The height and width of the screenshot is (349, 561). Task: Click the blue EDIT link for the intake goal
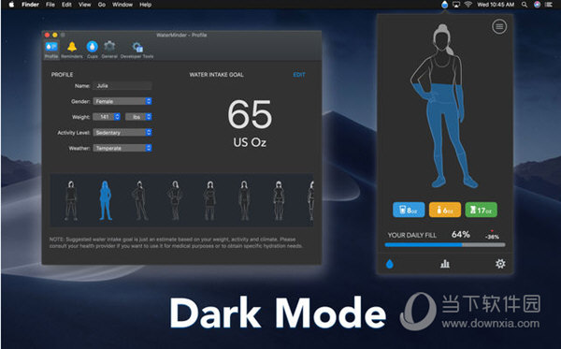[x=299, y=75]
